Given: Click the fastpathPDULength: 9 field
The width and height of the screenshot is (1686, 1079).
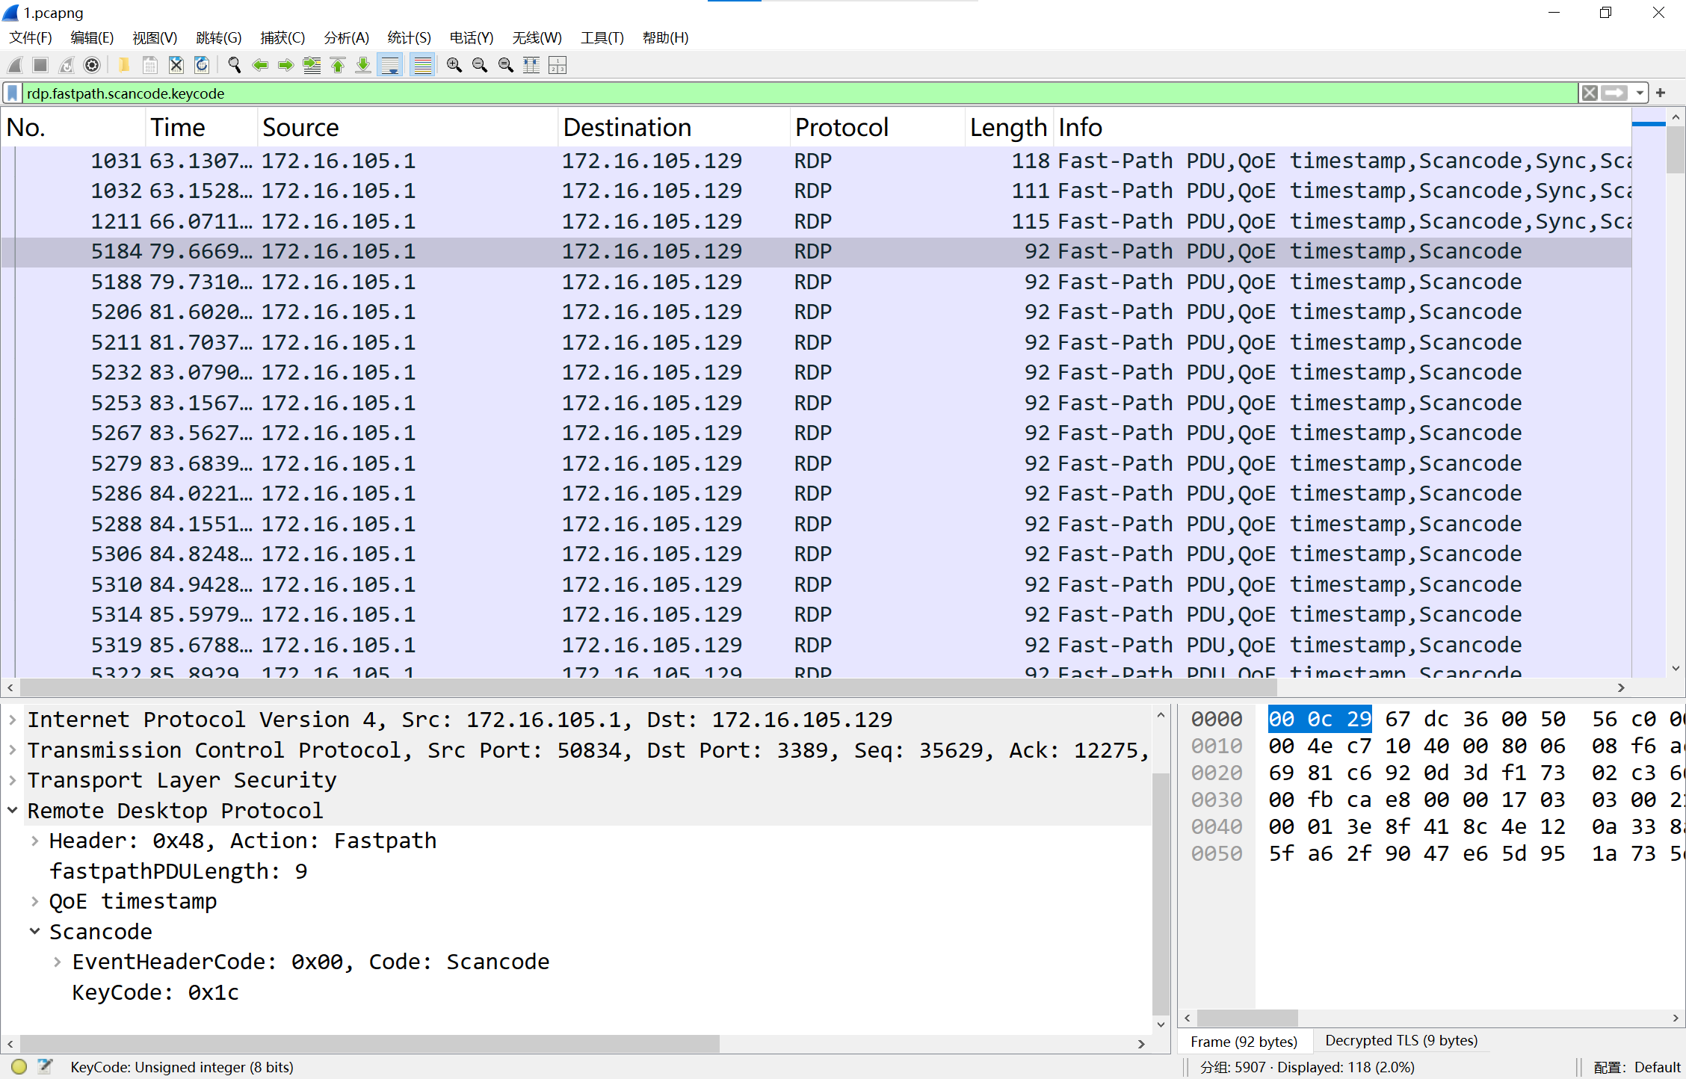Looking at the screenshot, I should click(x=178, y=871).
